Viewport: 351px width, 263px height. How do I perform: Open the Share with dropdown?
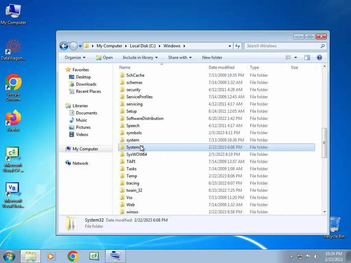point(180,58)
